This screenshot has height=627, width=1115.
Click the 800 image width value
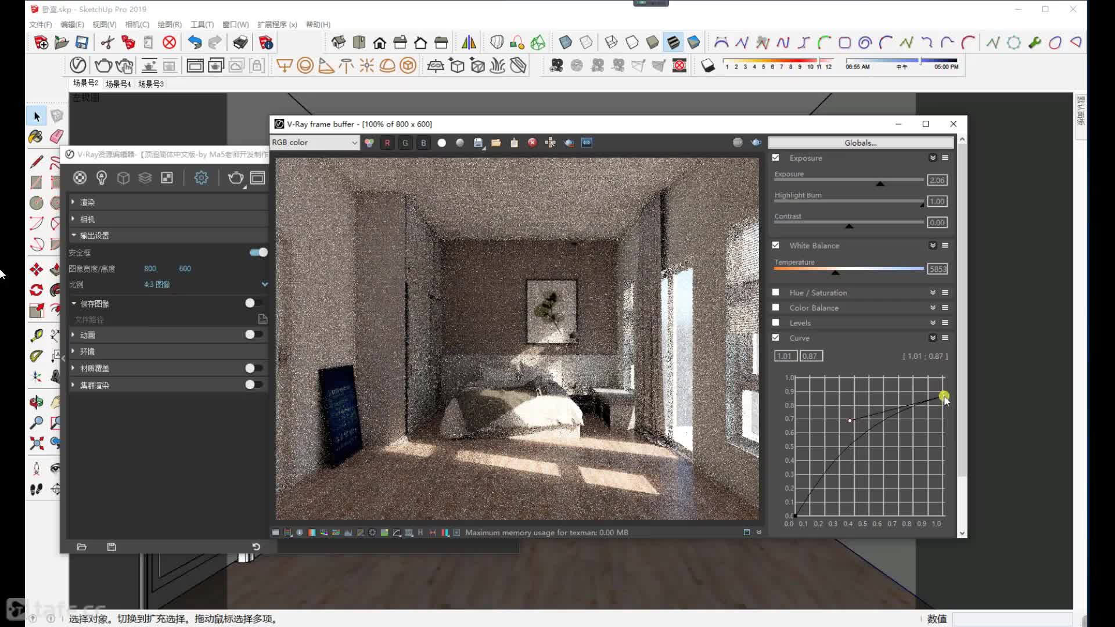click(x=150, y=269)
